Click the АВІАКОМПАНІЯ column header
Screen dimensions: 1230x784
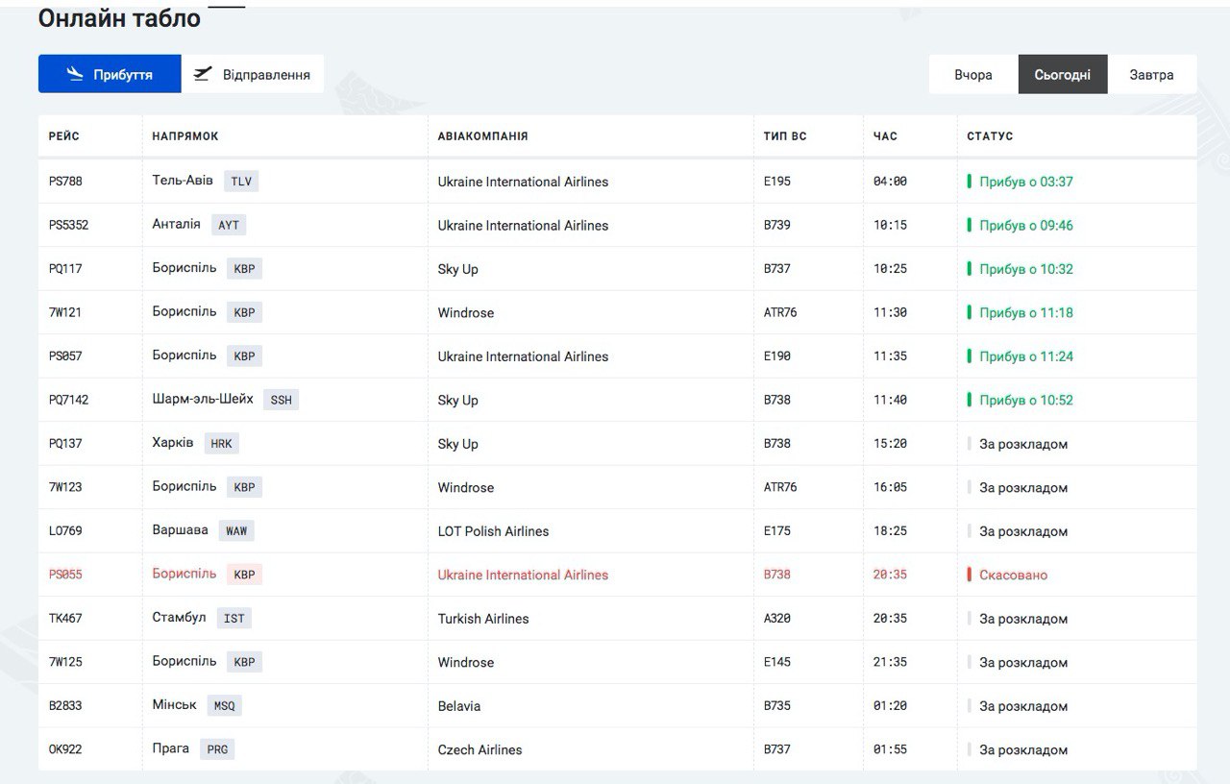click(x=482, y=136)
